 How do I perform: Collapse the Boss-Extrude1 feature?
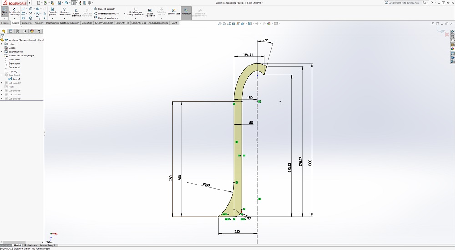coord(2,75)
